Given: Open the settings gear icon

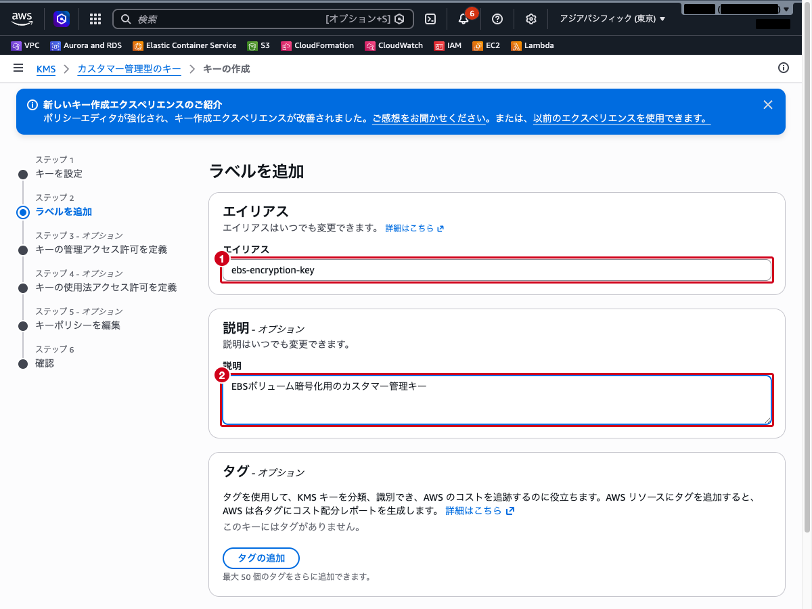Looking at the screenshot, I should 531,19.
